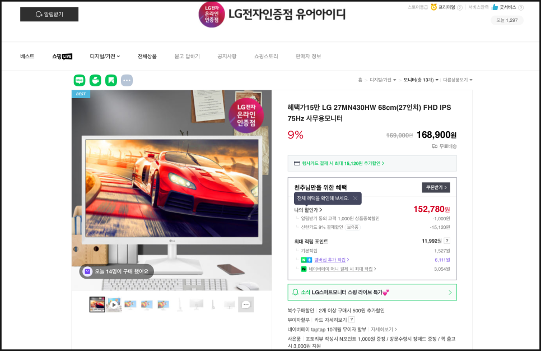The width and height of the screenshot is (541, 351).
Task: Click the 오늘 14명이 구매 했어요 purchase icon
Action: (87, 271)
